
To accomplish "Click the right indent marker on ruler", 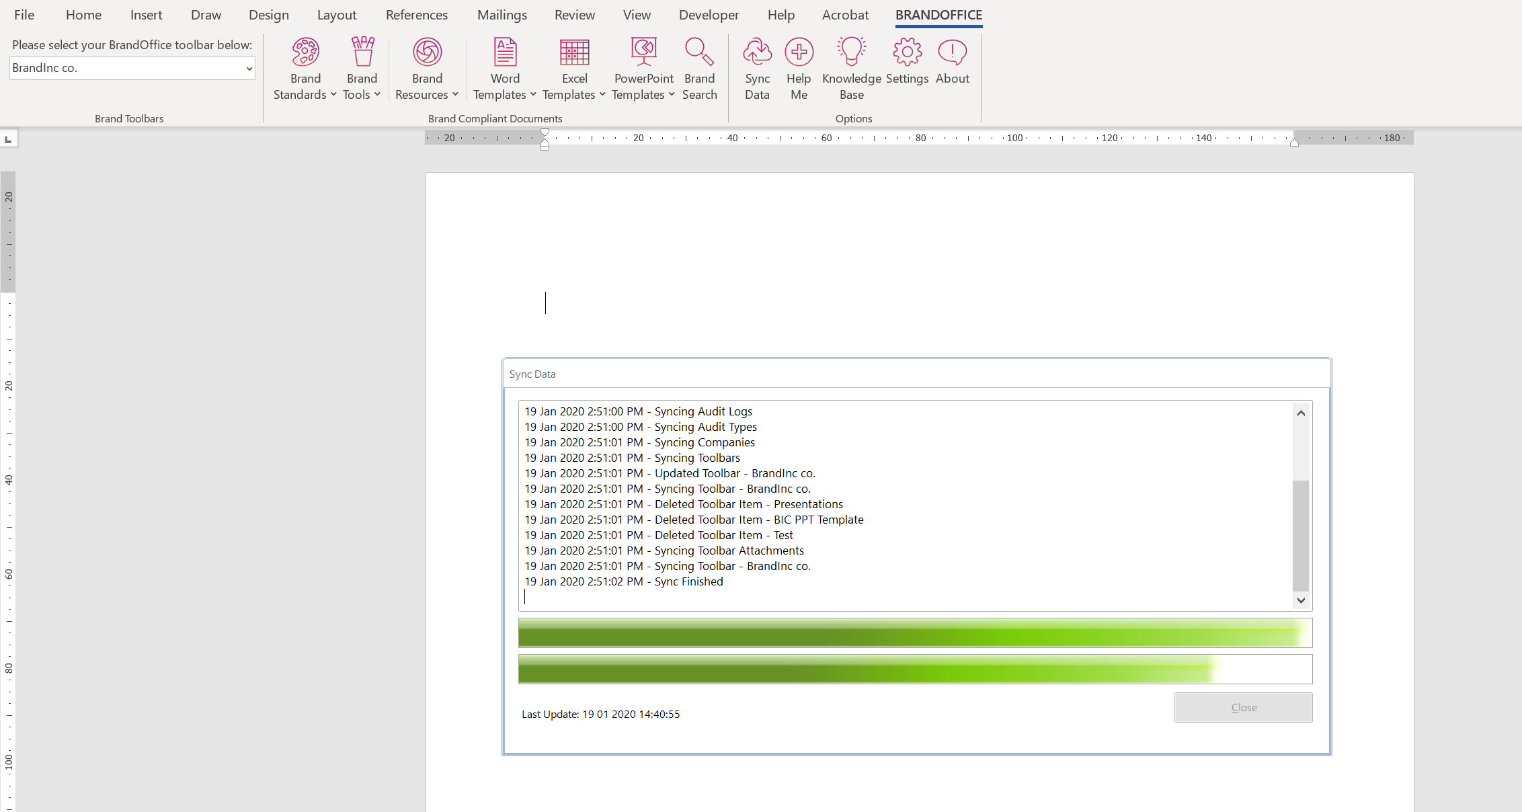I will [x=1294, y=143].
